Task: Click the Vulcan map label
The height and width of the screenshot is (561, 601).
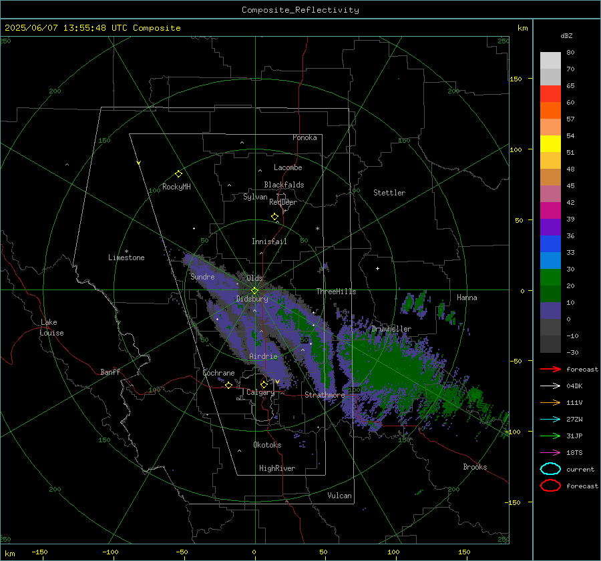Action: click(340, 496)
